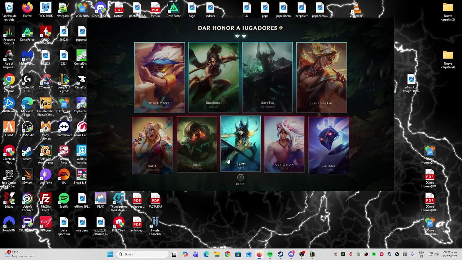Viewport: 462px width, 260px height.
Task: Honor RualRuaal playing Nidalee
Action: (214, 77)
